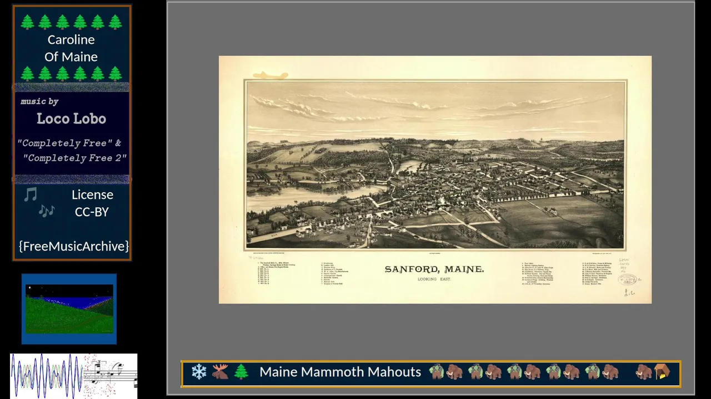The image size is (711, 399).
Task: Open the {FreeMusicArchive} credit
Action: (73, 246)
